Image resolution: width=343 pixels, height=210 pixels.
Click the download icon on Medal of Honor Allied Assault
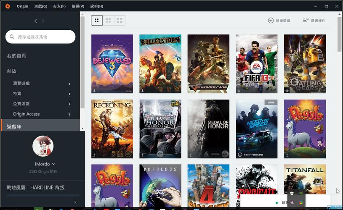(142, 155)
